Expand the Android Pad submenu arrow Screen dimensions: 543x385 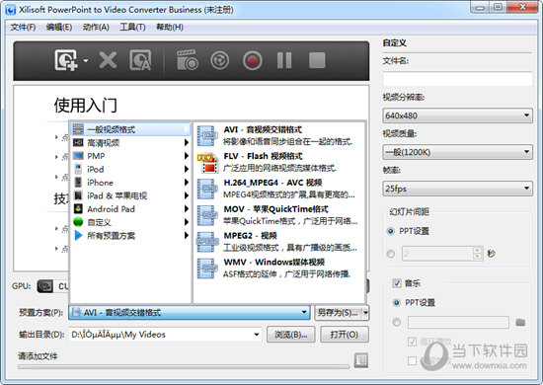point(187,209)
